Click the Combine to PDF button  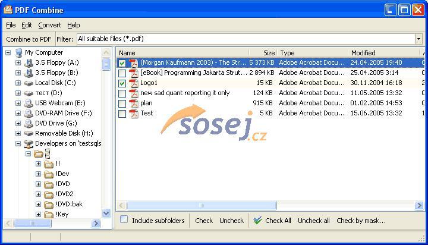click(x=29, y=39)
